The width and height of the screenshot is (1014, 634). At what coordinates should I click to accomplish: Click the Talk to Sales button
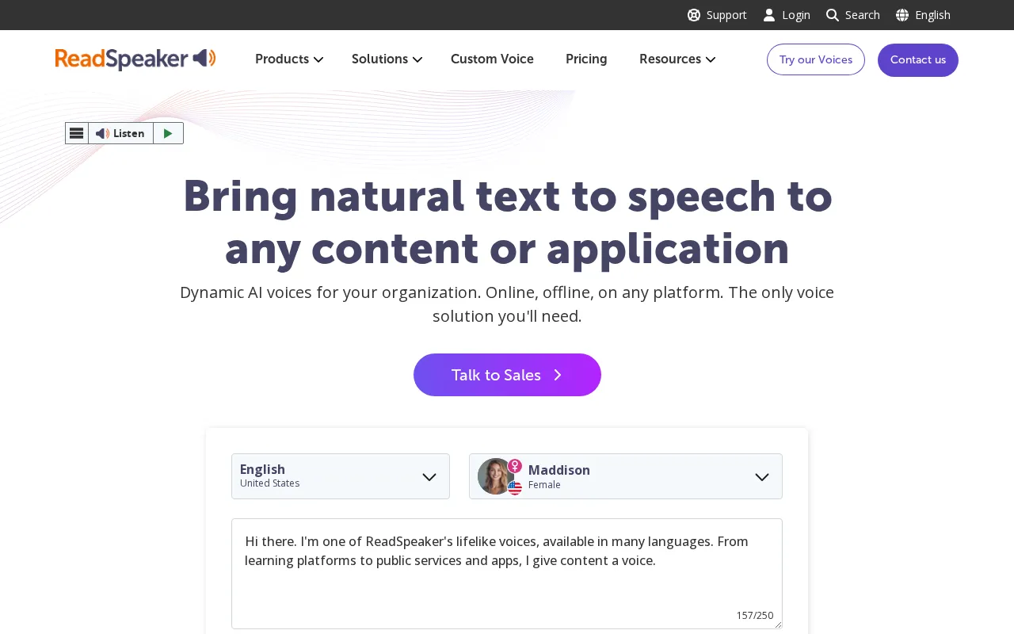tap(507, 375)
